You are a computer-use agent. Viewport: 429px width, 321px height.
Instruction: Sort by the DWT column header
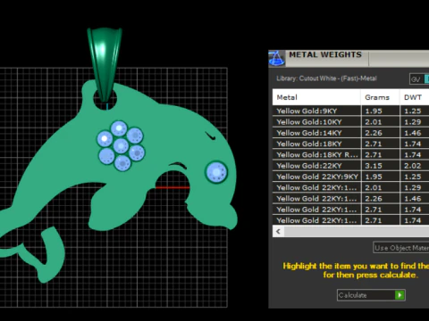tap(415, 97)
